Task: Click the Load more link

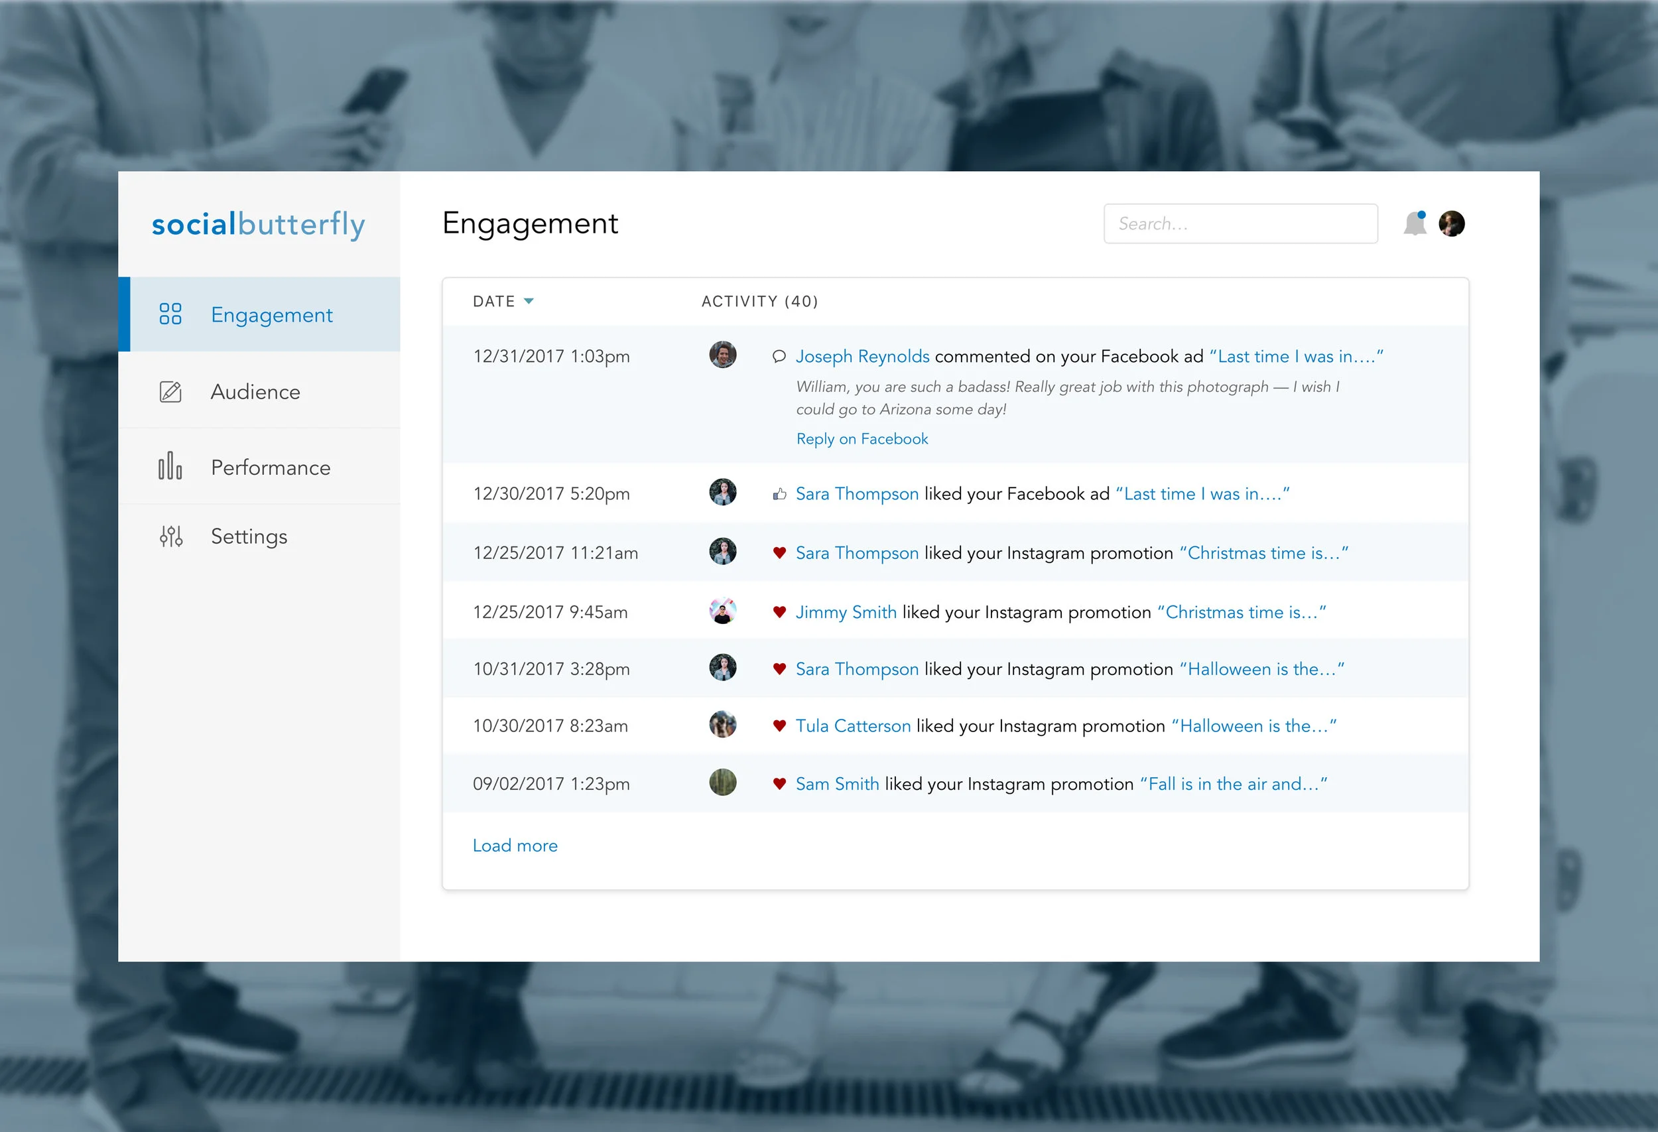Action: [x=515, y=846]
